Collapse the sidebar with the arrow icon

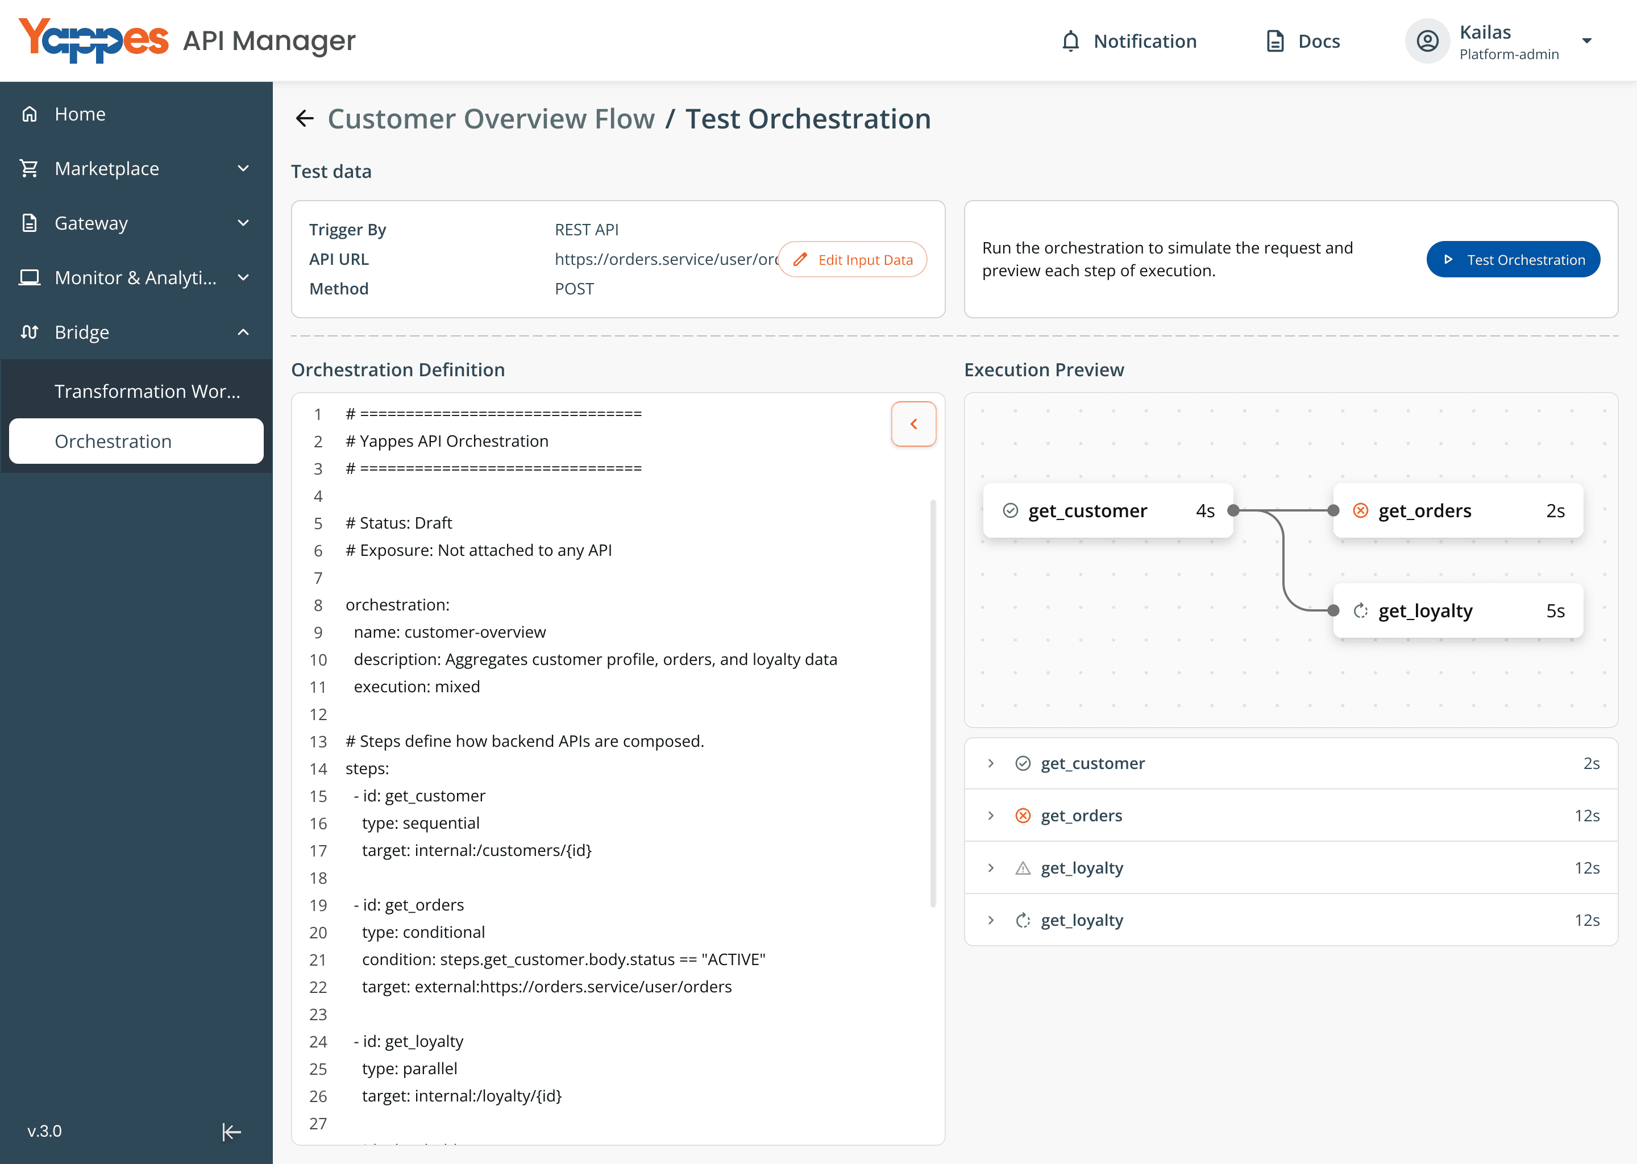click(231, 1132)
